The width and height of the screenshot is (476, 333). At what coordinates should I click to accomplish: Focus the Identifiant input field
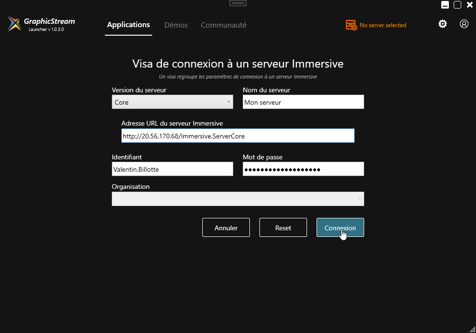pos(172,169)
